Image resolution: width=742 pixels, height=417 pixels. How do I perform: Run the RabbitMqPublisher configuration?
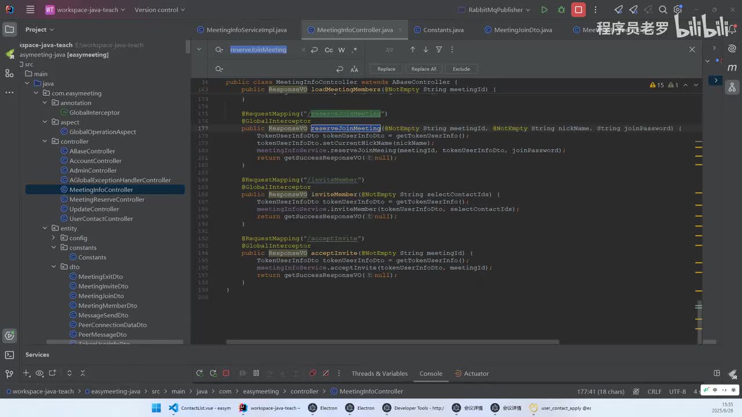click(544, 10)
